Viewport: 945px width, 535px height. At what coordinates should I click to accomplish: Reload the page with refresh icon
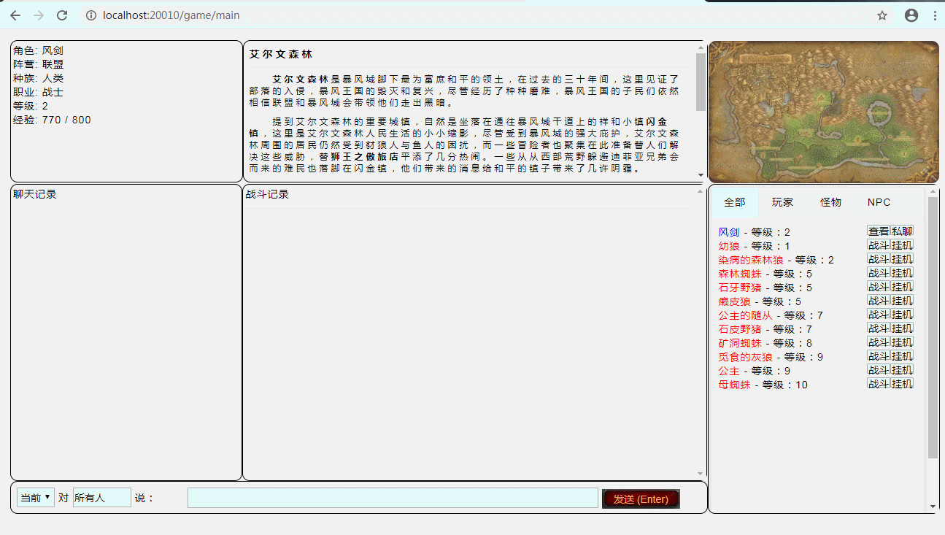click(62, 15)
